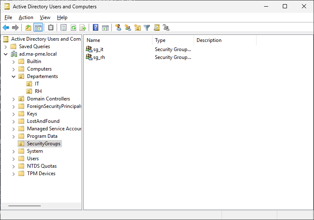Select Program Data in the tree
The height and width of the screenshot is (220, 314).
(42, 136)
